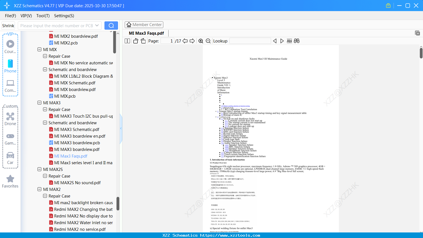The width and height of the screenshot is (423, 238).
Task: Collapse the MI MIX tree node
Action: 39,50
